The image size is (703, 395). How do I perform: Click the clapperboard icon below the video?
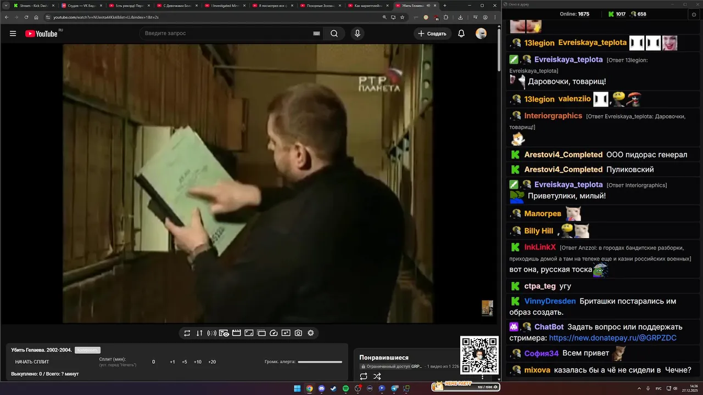(237, 333)
